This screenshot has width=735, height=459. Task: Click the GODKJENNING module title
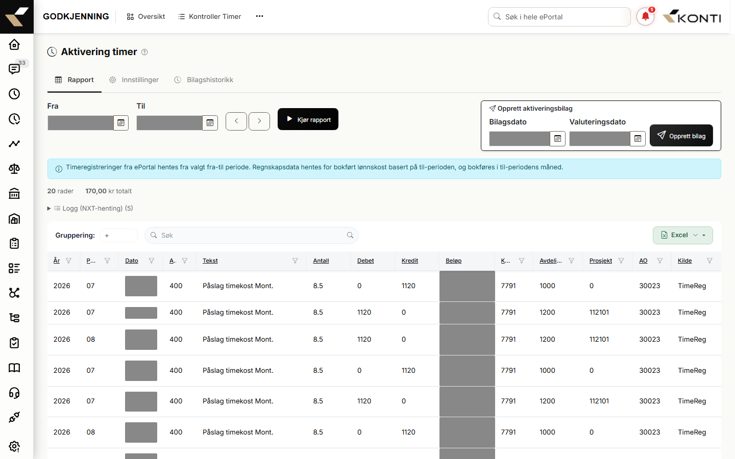coord(76,16)
